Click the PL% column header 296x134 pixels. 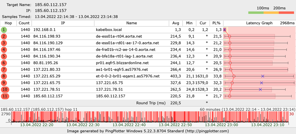216,23
